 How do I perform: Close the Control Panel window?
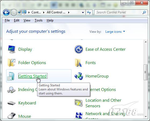coord(142,3)
